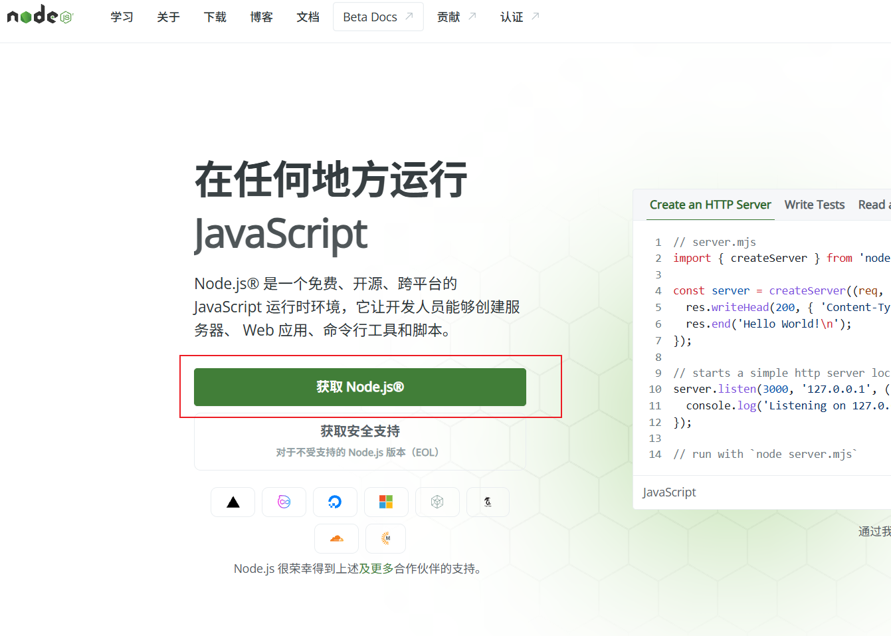Open the 认证 external link
This screenshot has width=891, height=636.
[x=520, y=17]
